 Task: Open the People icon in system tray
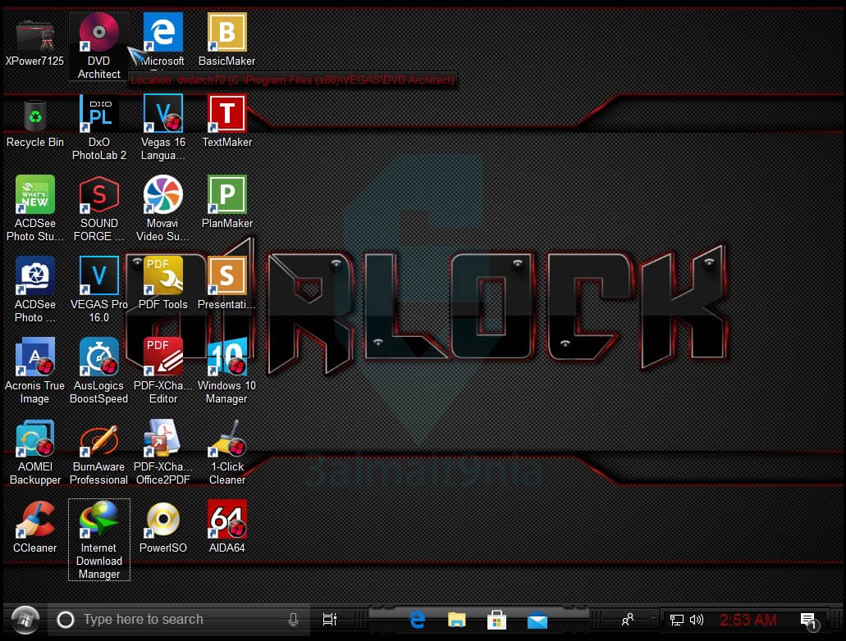(x=628, y=620)
